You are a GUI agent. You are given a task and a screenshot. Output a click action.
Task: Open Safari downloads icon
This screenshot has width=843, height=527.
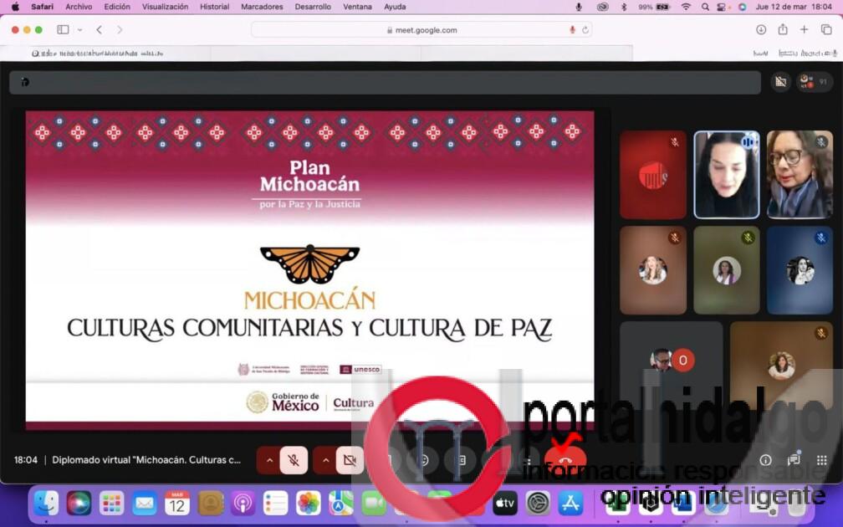click(x=760, y=29)
